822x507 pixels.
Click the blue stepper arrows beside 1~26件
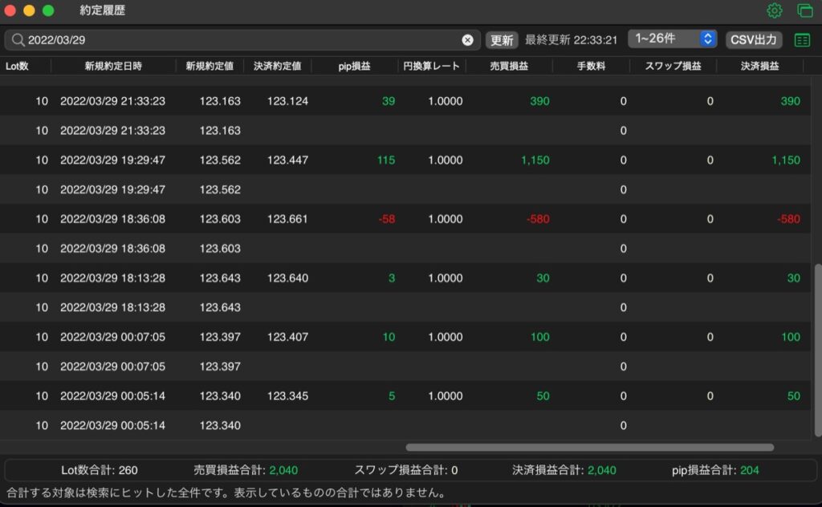click(x=708, y=39)
